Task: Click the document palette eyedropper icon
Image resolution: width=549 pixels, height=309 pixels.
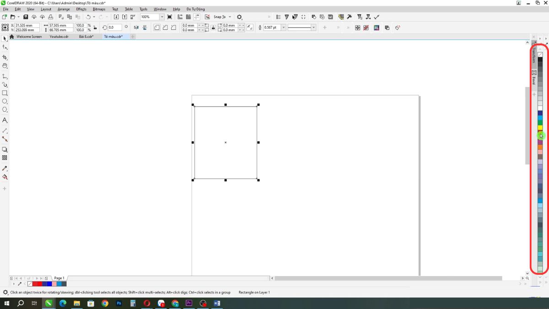Action: [x=20, y=284]
